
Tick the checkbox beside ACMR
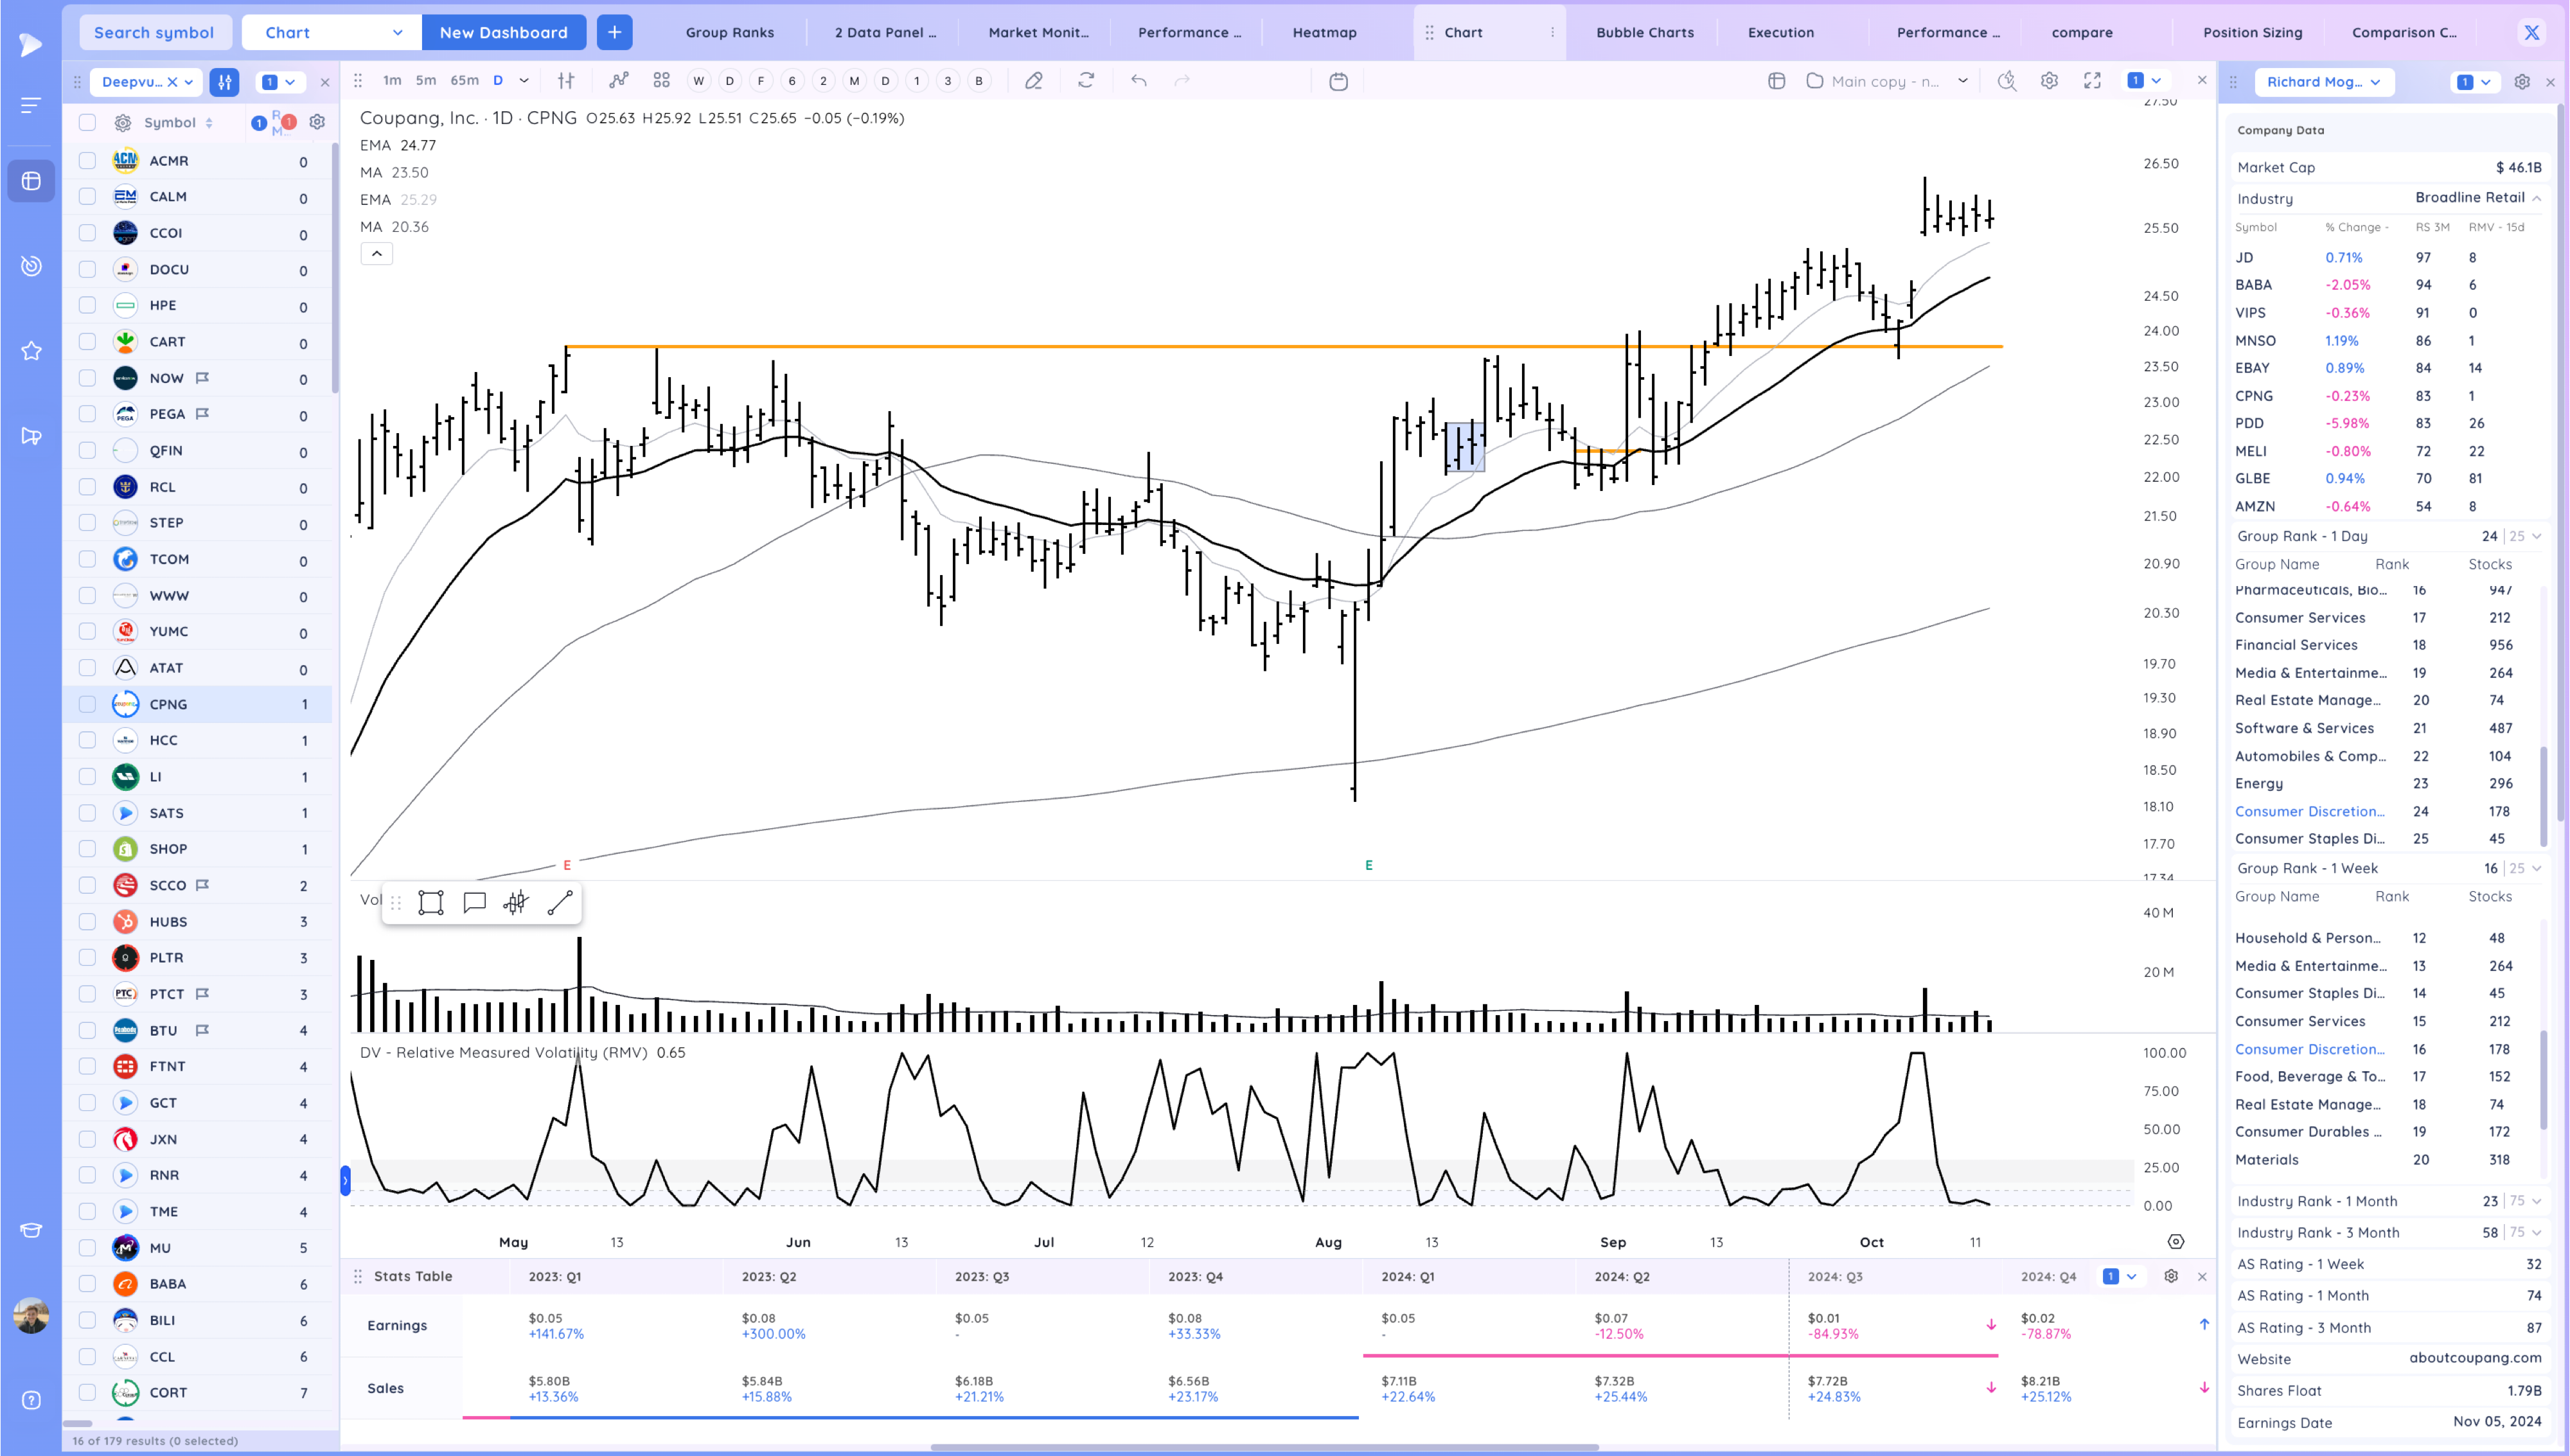coord(88,160)
